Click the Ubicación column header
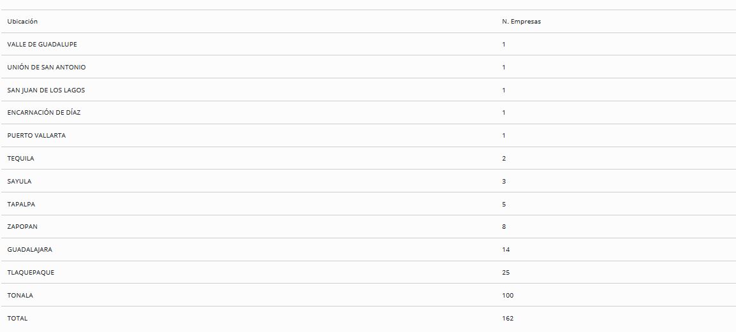Viewport: 736px width, 332px height. (x=22, y=22)
